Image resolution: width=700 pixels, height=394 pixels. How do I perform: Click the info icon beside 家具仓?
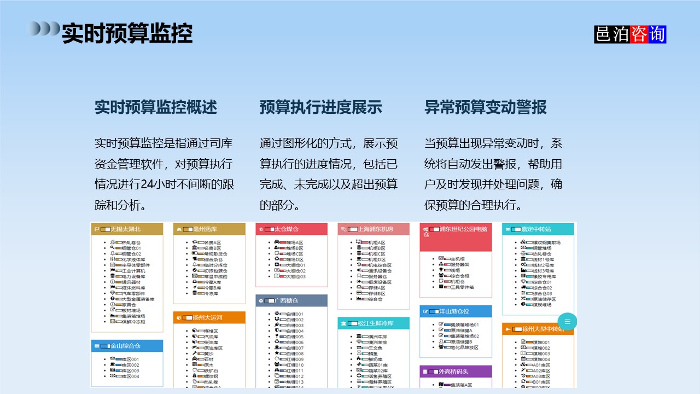coord(112,304)
